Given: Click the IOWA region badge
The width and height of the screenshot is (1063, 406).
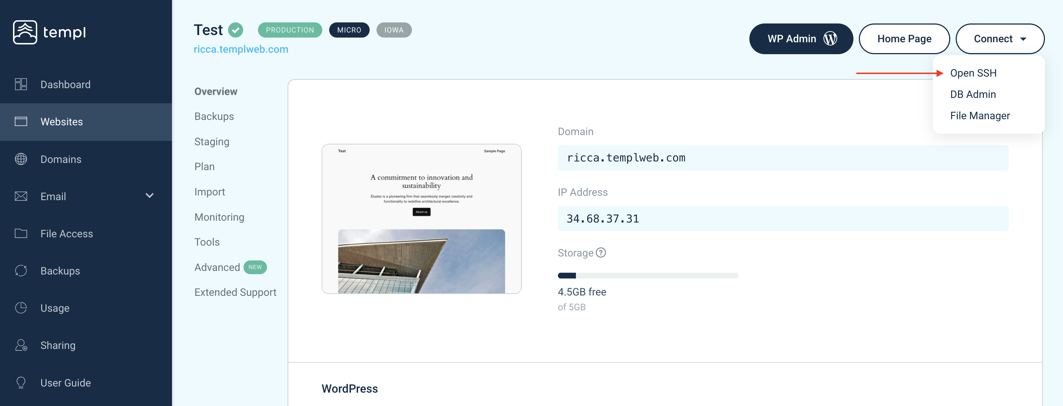Looking at the screenshot, I should (x=394, y=30).
